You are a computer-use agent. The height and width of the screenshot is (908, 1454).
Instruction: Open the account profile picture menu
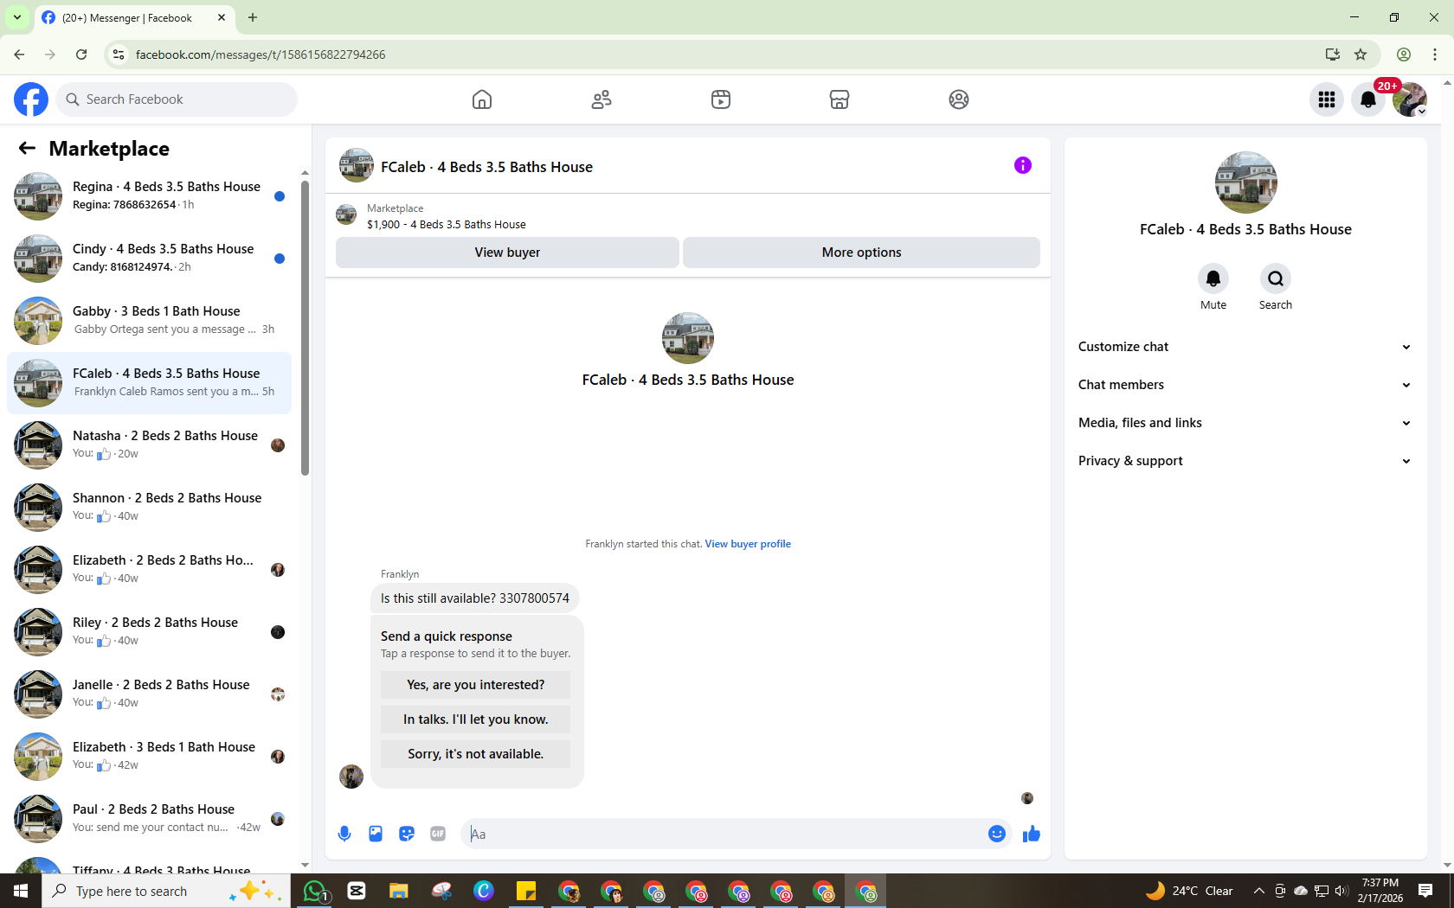1410,99
